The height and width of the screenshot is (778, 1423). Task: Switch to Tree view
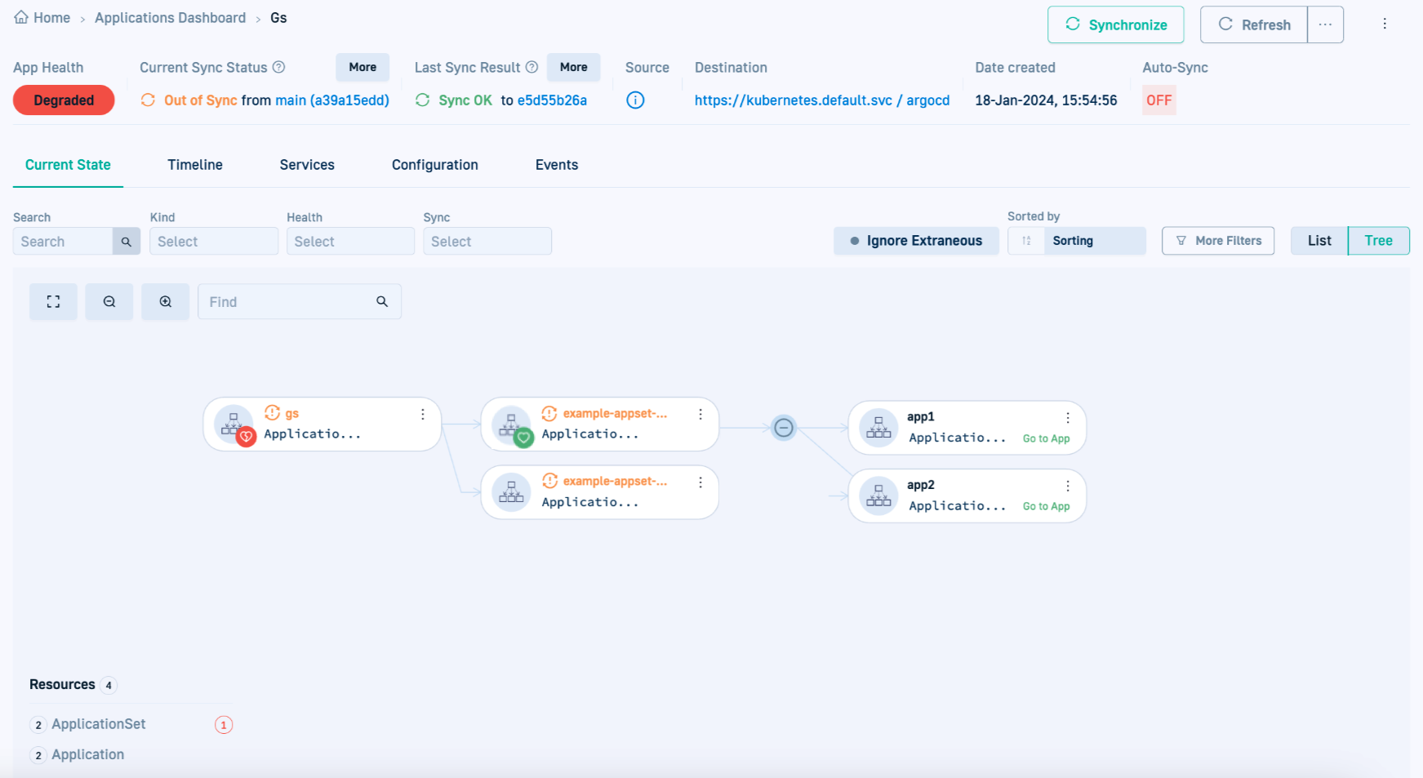[x=1378, y=241]
